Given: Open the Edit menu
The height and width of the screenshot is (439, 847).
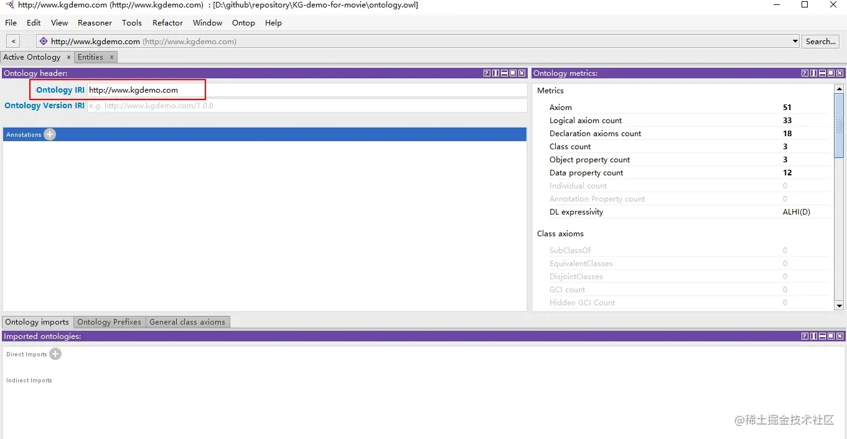Looking at the screenshot, I should pos(34,23).
